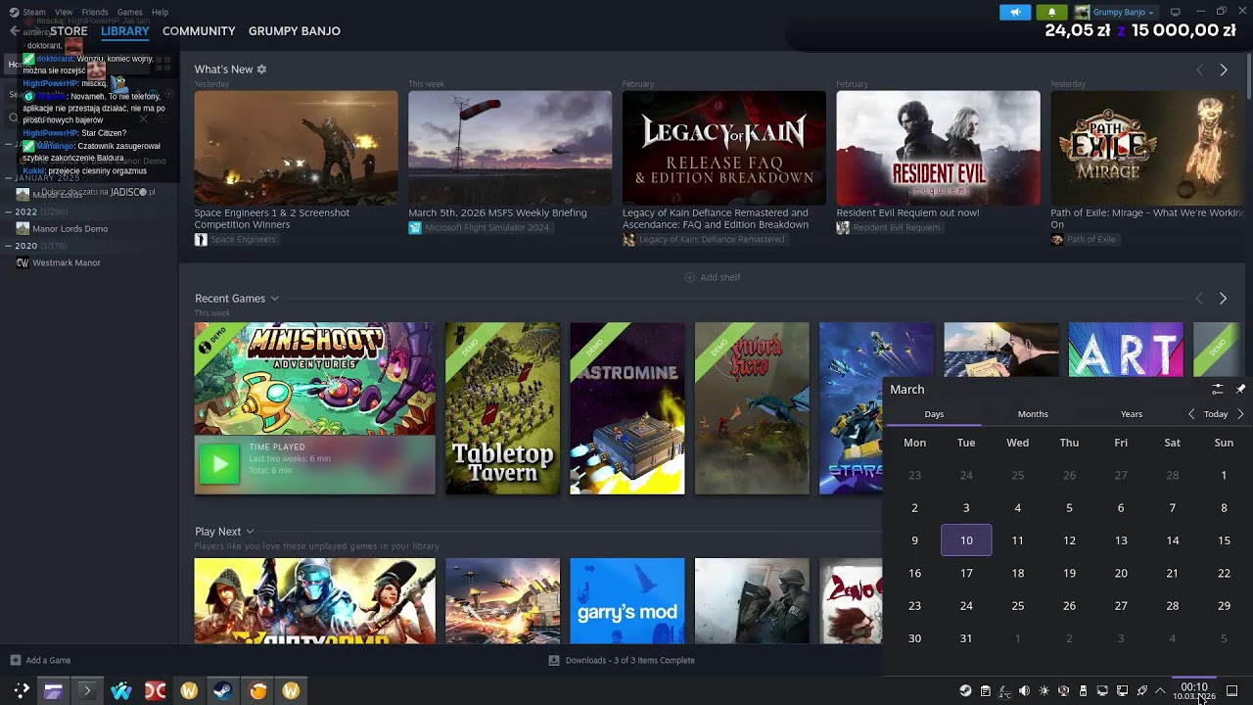
Task: Select the calendar Days view tab
Action: pyautogui.click(x=934, y=414)
